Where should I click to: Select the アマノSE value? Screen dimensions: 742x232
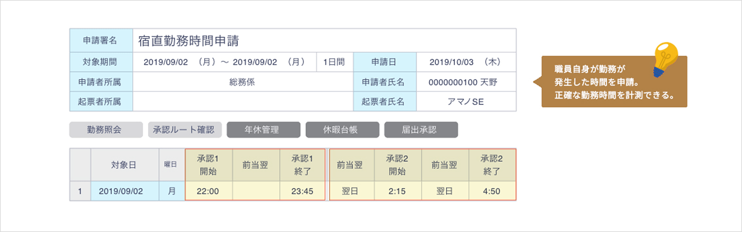coord(466,102)
